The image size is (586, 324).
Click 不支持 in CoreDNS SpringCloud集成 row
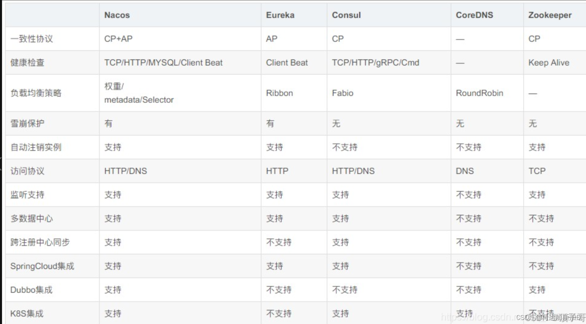click(x=468, y=266)
